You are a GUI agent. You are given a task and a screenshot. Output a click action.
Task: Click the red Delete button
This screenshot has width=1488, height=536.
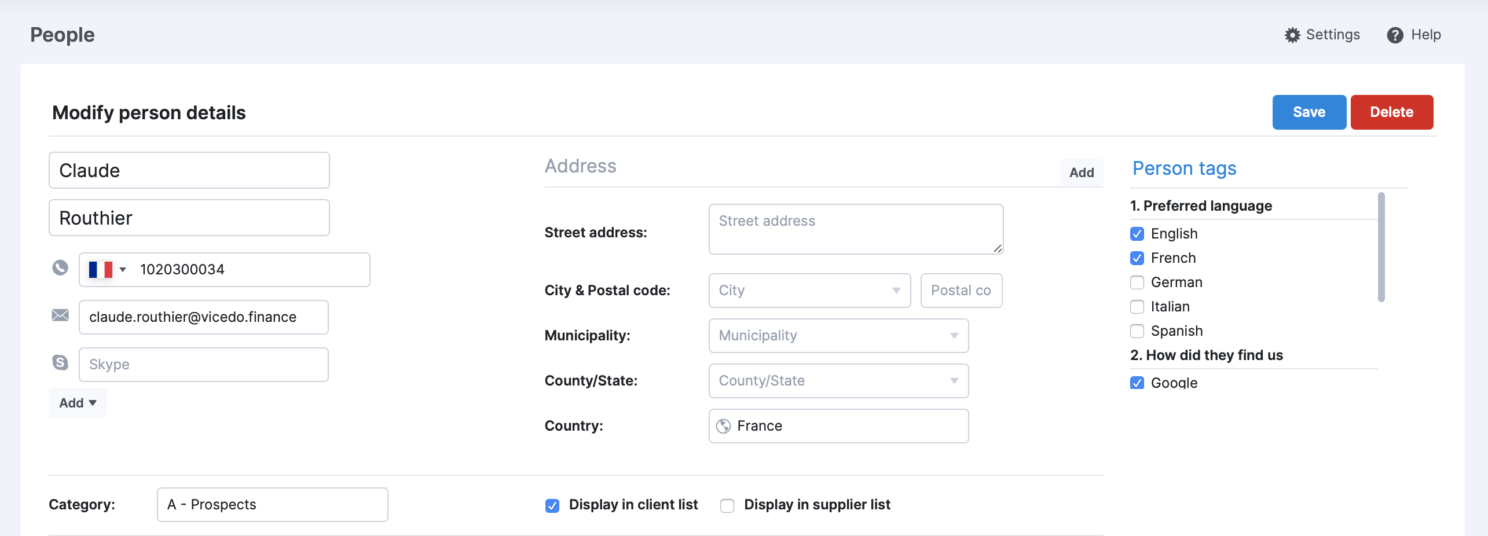point(1392,112)
